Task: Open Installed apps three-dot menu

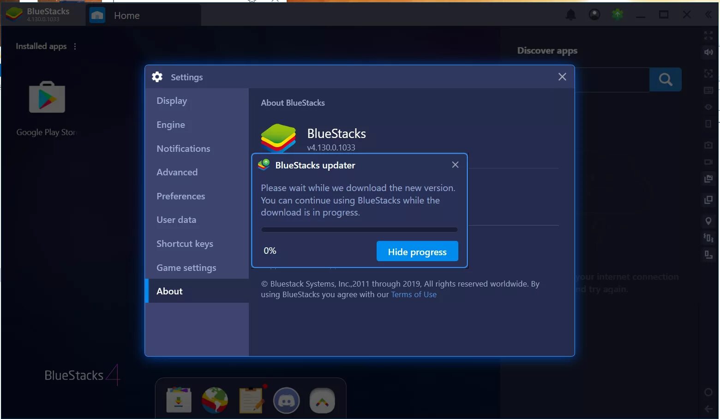Action: coord(75,46)
